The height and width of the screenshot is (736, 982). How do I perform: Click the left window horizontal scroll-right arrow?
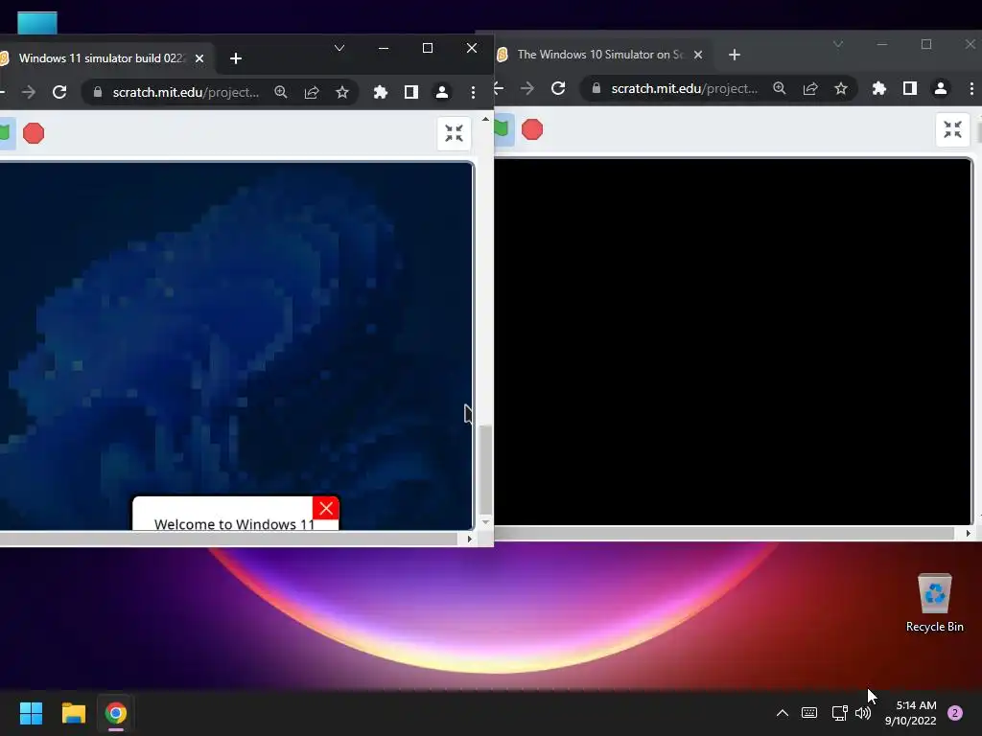pyautogui.click(x=470, y=539)
